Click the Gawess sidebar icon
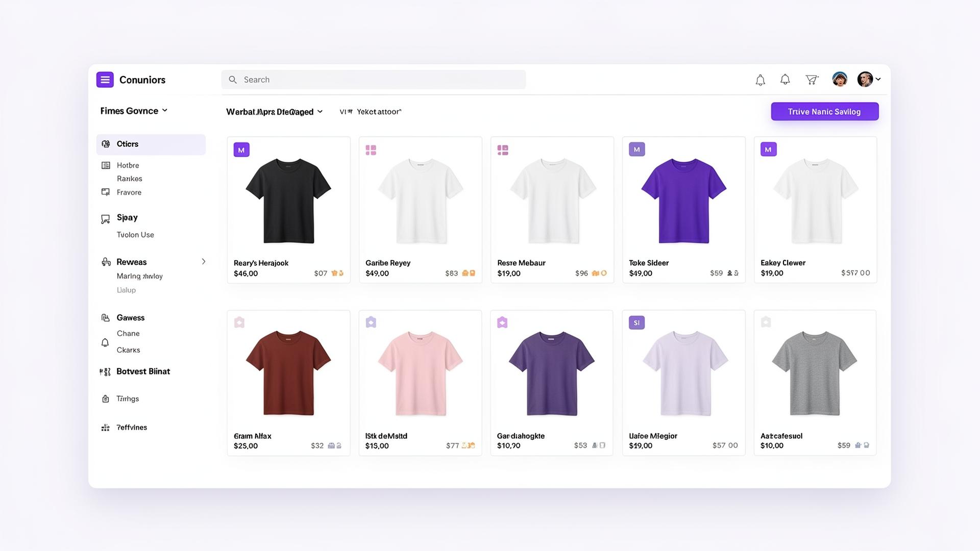The image size is (980, 551). pos(106,318)
